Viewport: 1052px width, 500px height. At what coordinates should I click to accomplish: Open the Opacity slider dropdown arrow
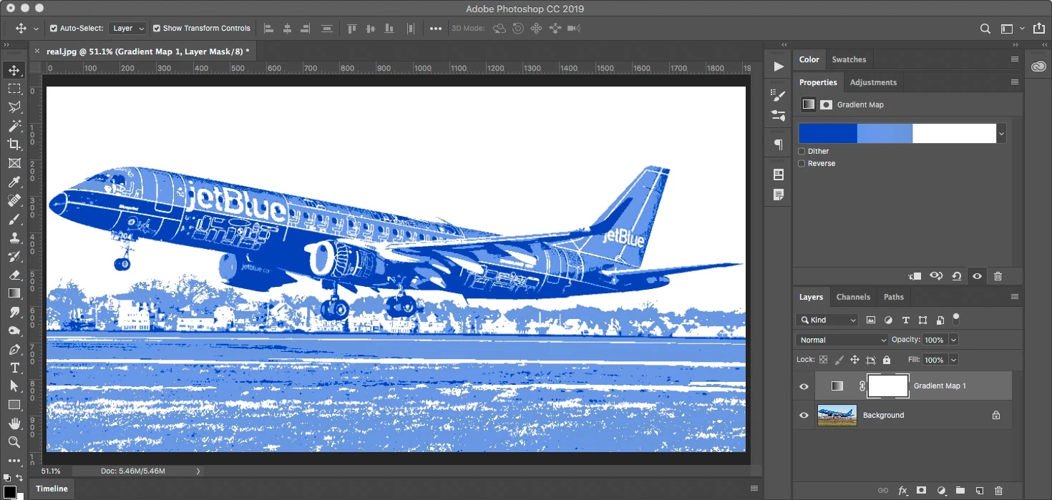[953, 340]
